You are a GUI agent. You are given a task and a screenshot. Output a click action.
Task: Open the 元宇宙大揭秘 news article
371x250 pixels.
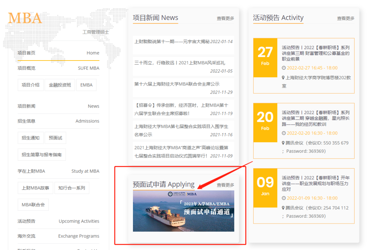pyautogui.click(x=183, y=41)
